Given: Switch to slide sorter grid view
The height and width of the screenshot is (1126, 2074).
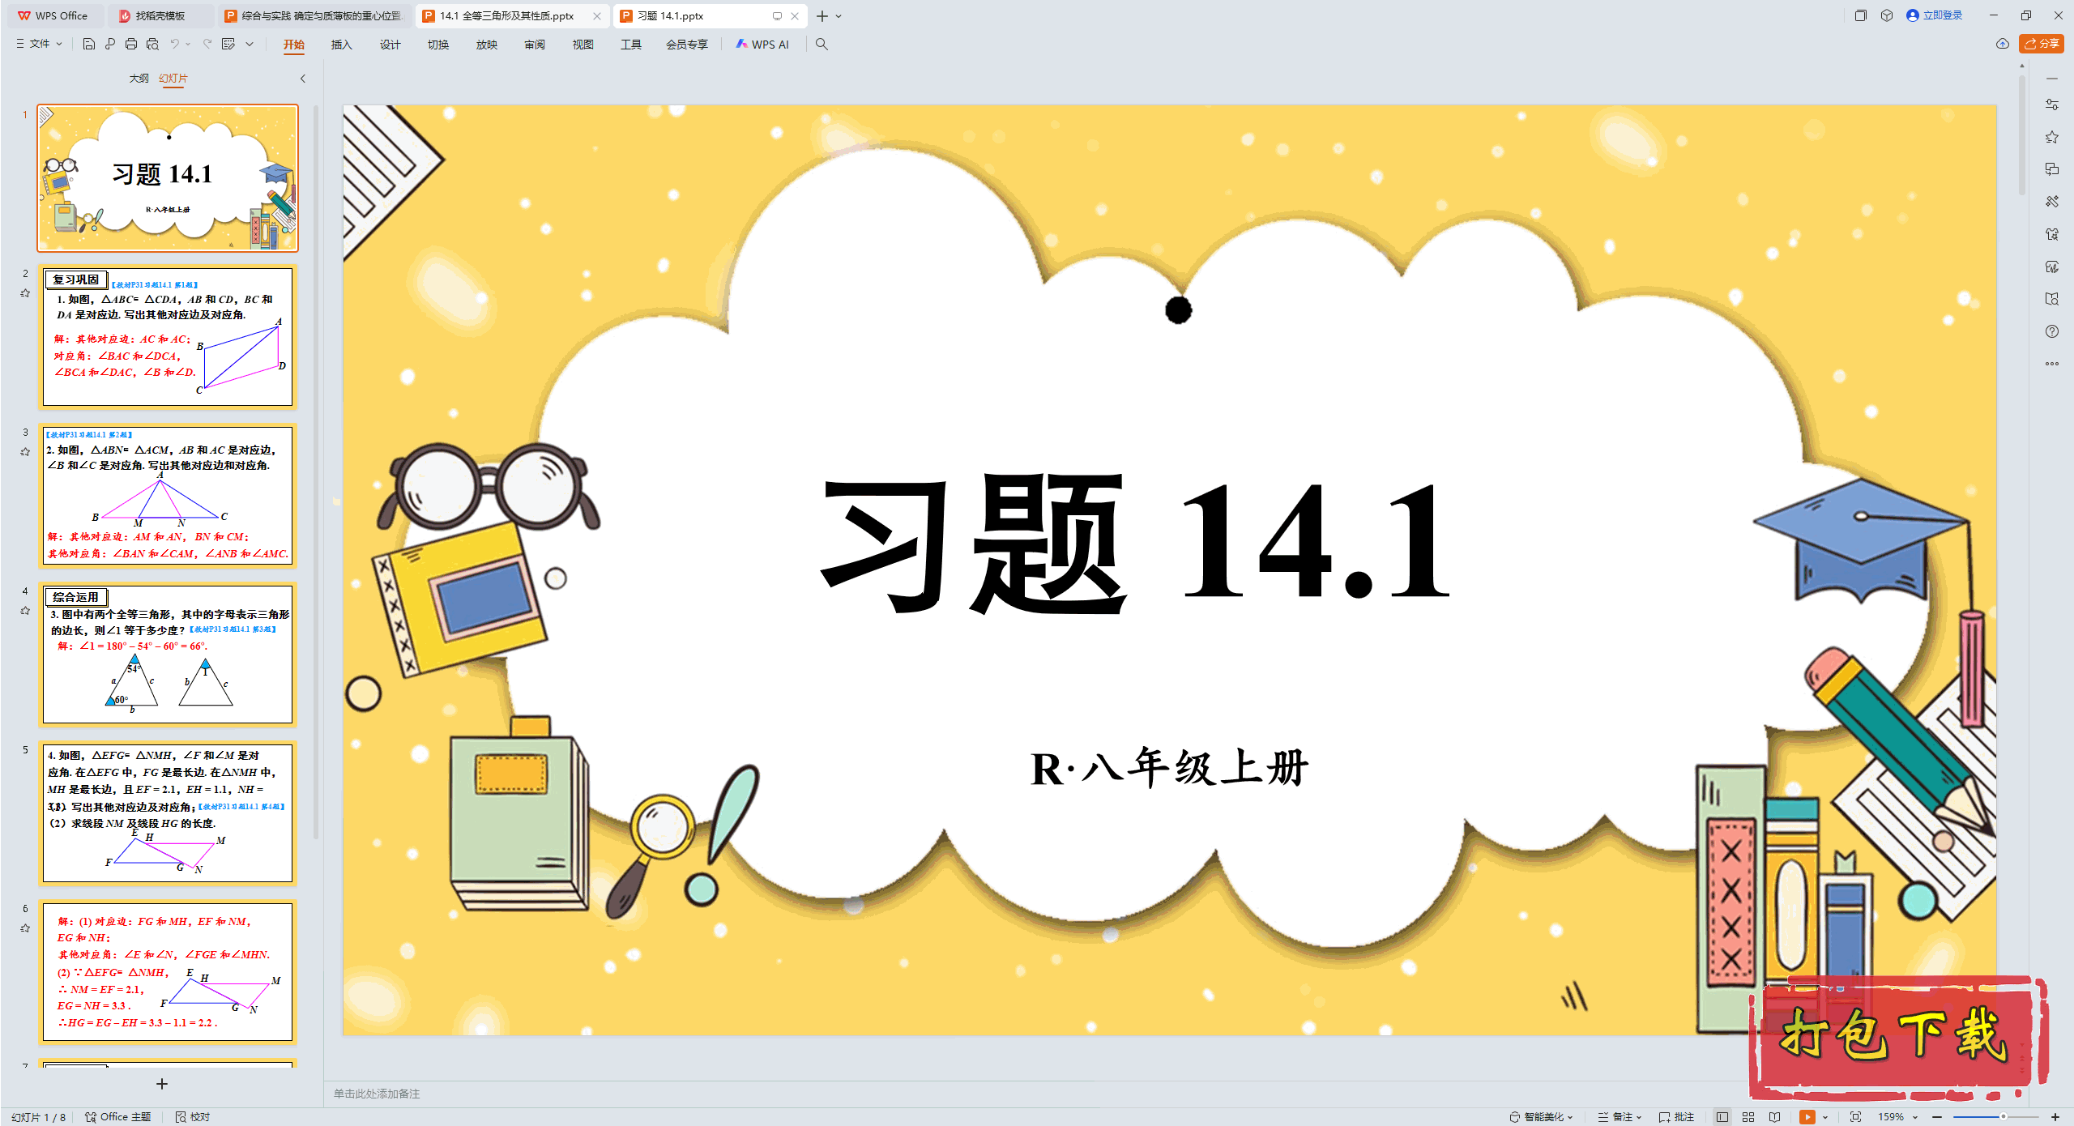Looking at the screenshot, I should (1748, 1116).
